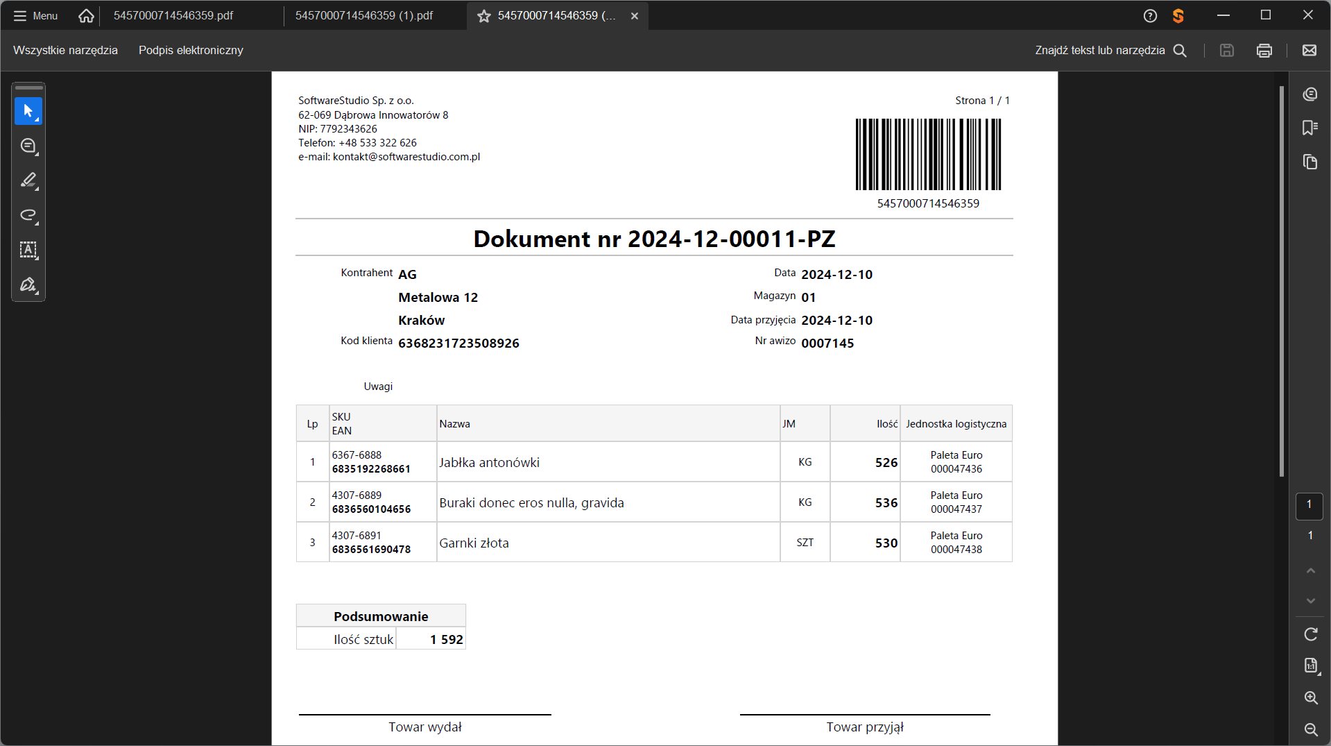Open Wszystkie narzędzia tools panel
The width and height of the screenshot is (1331, 746).
[65, 51]
